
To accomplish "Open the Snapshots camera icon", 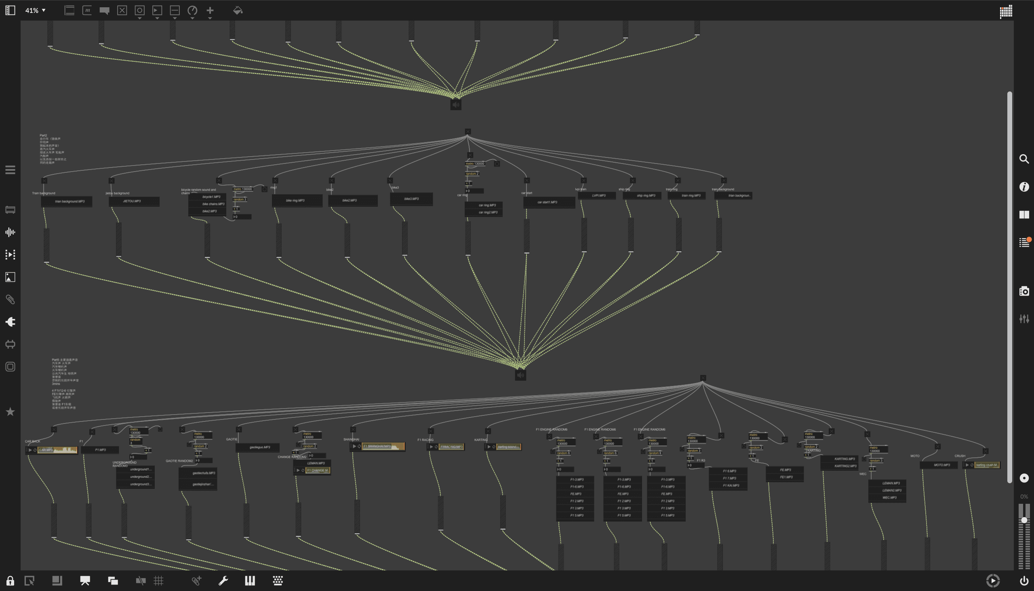I will (x=1024, y=291).
